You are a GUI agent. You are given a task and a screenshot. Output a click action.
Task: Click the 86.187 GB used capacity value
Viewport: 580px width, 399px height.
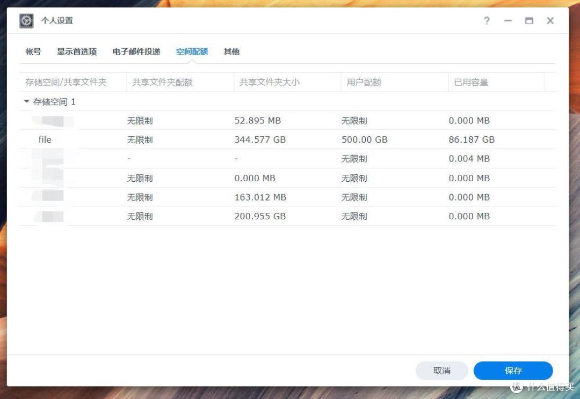pyautogui.click(x=472, y=139)
